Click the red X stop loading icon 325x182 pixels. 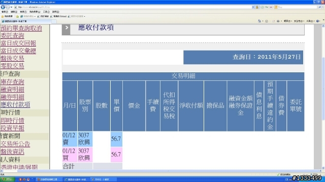pyautogui.click(x=271, y=7)
